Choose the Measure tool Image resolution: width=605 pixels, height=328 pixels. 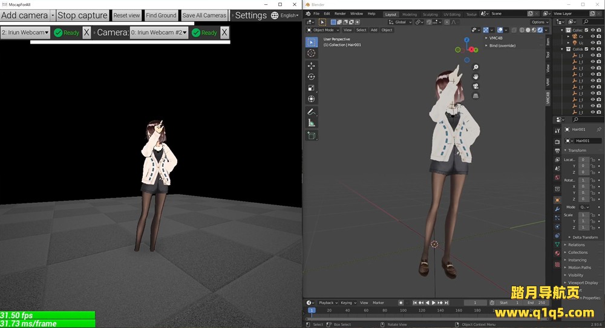click(311, 123)
